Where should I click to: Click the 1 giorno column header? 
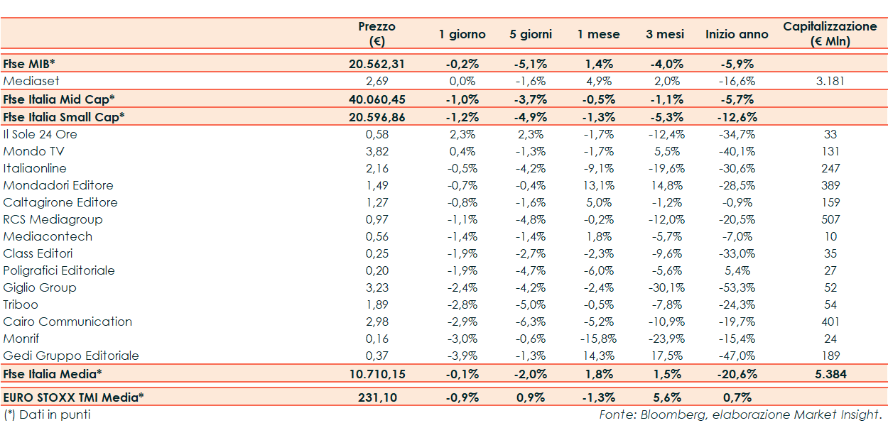click(x=462, y=34)
